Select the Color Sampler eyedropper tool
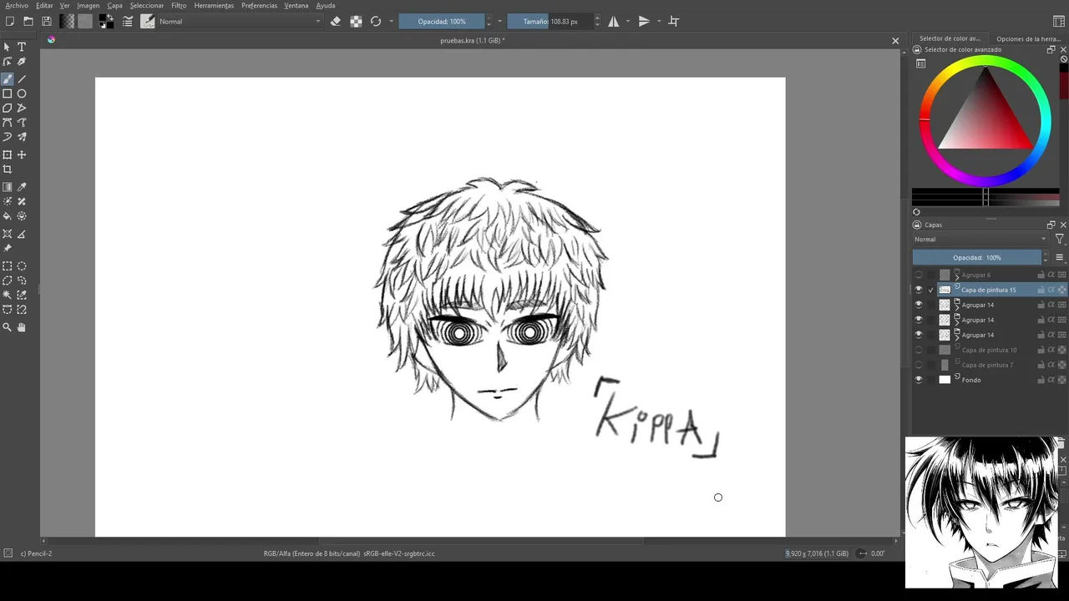This screenshot has height=601, width=1069. (x=22, y=187)
